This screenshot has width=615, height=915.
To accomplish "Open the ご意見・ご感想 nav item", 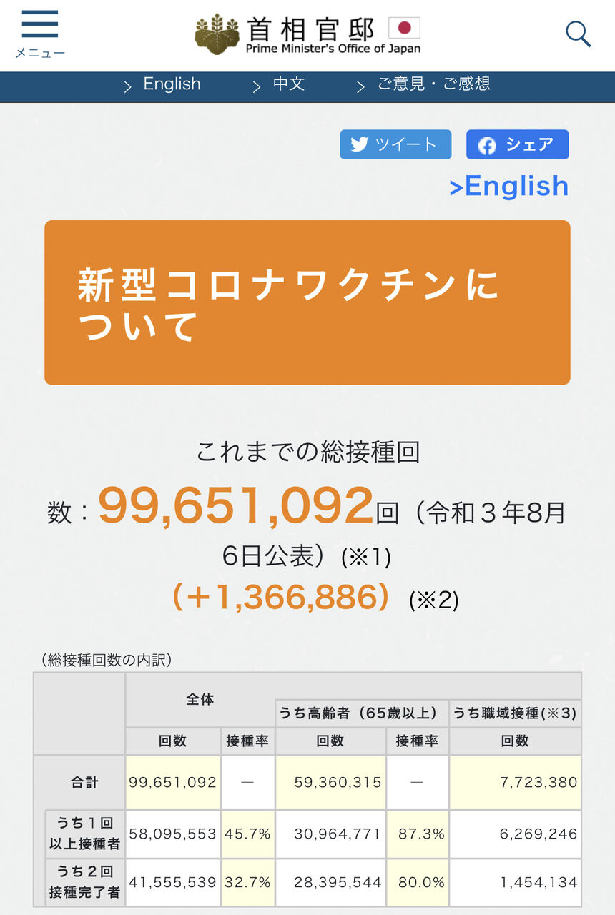I will (x=433, y=84).
